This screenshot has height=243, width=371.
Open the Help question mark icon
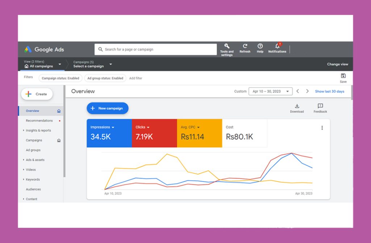tap(260, 46)
